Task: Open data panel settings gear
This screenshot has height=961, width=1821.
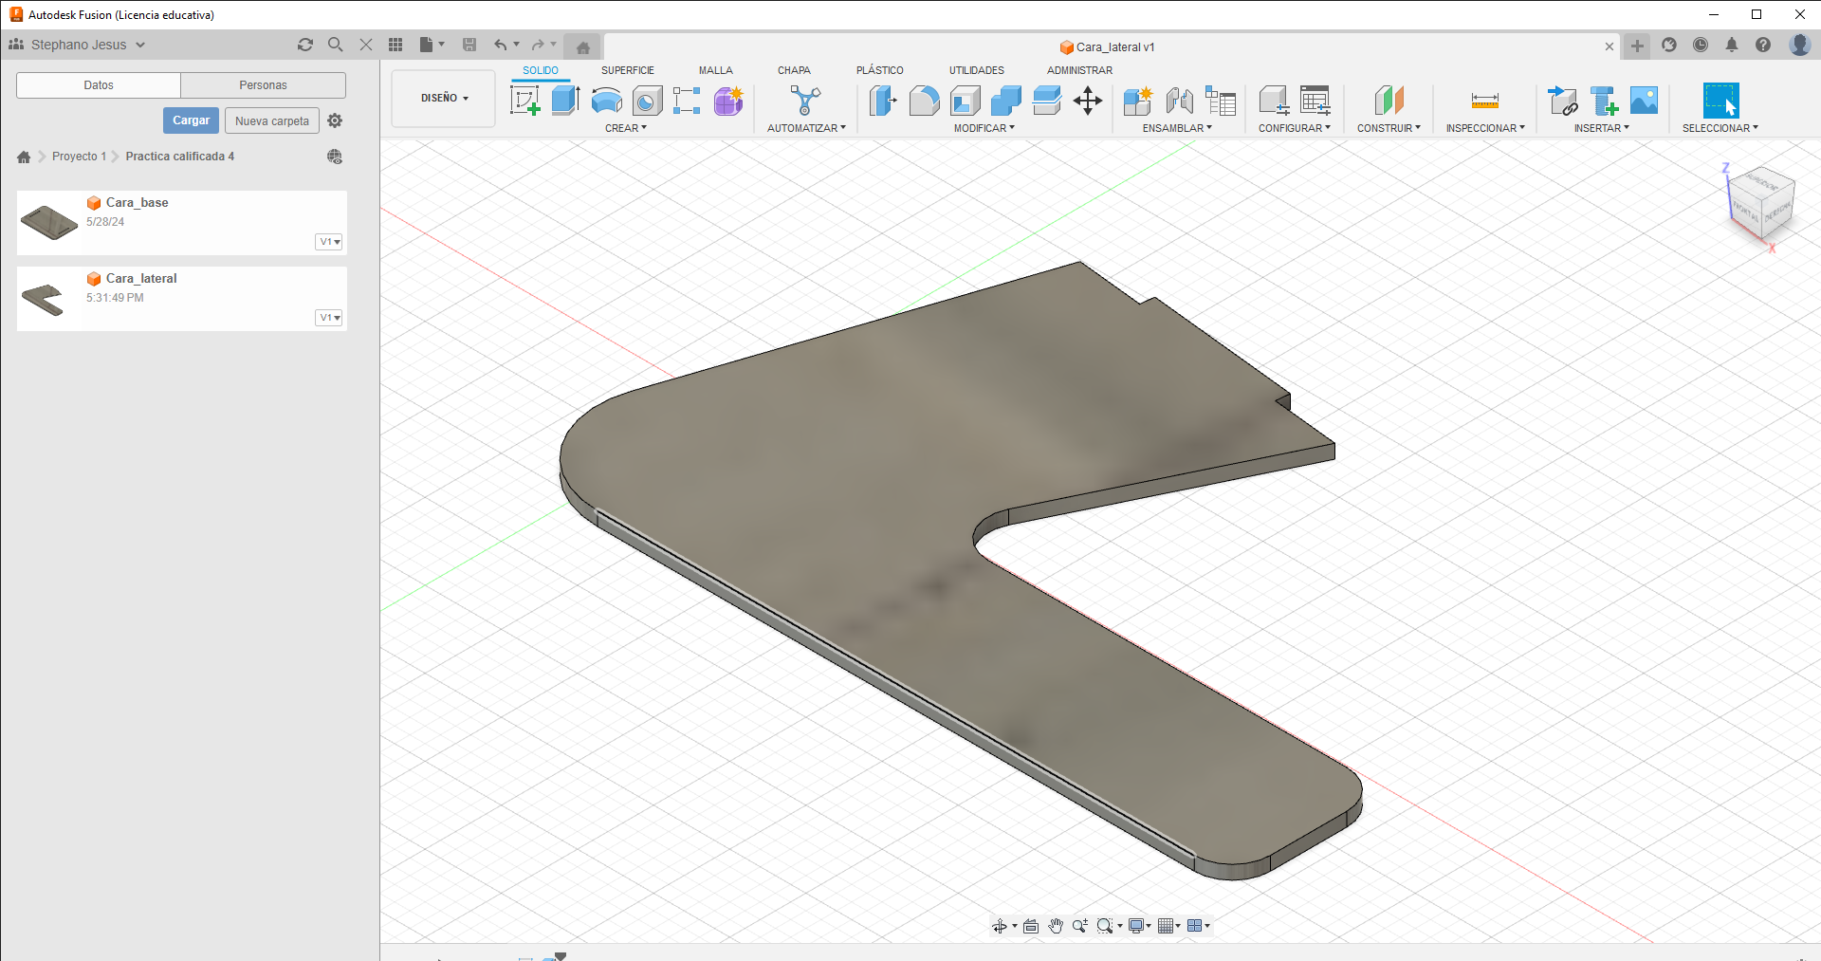Action: click(335, 120)
